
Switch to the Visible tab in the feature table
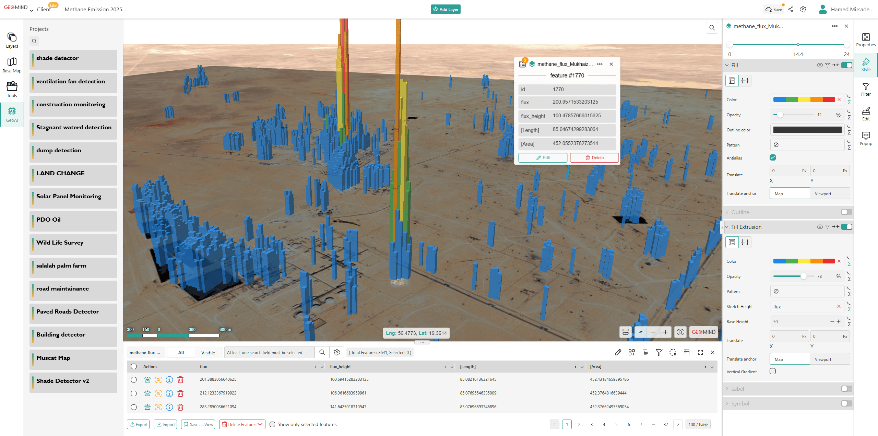[208, 352]
